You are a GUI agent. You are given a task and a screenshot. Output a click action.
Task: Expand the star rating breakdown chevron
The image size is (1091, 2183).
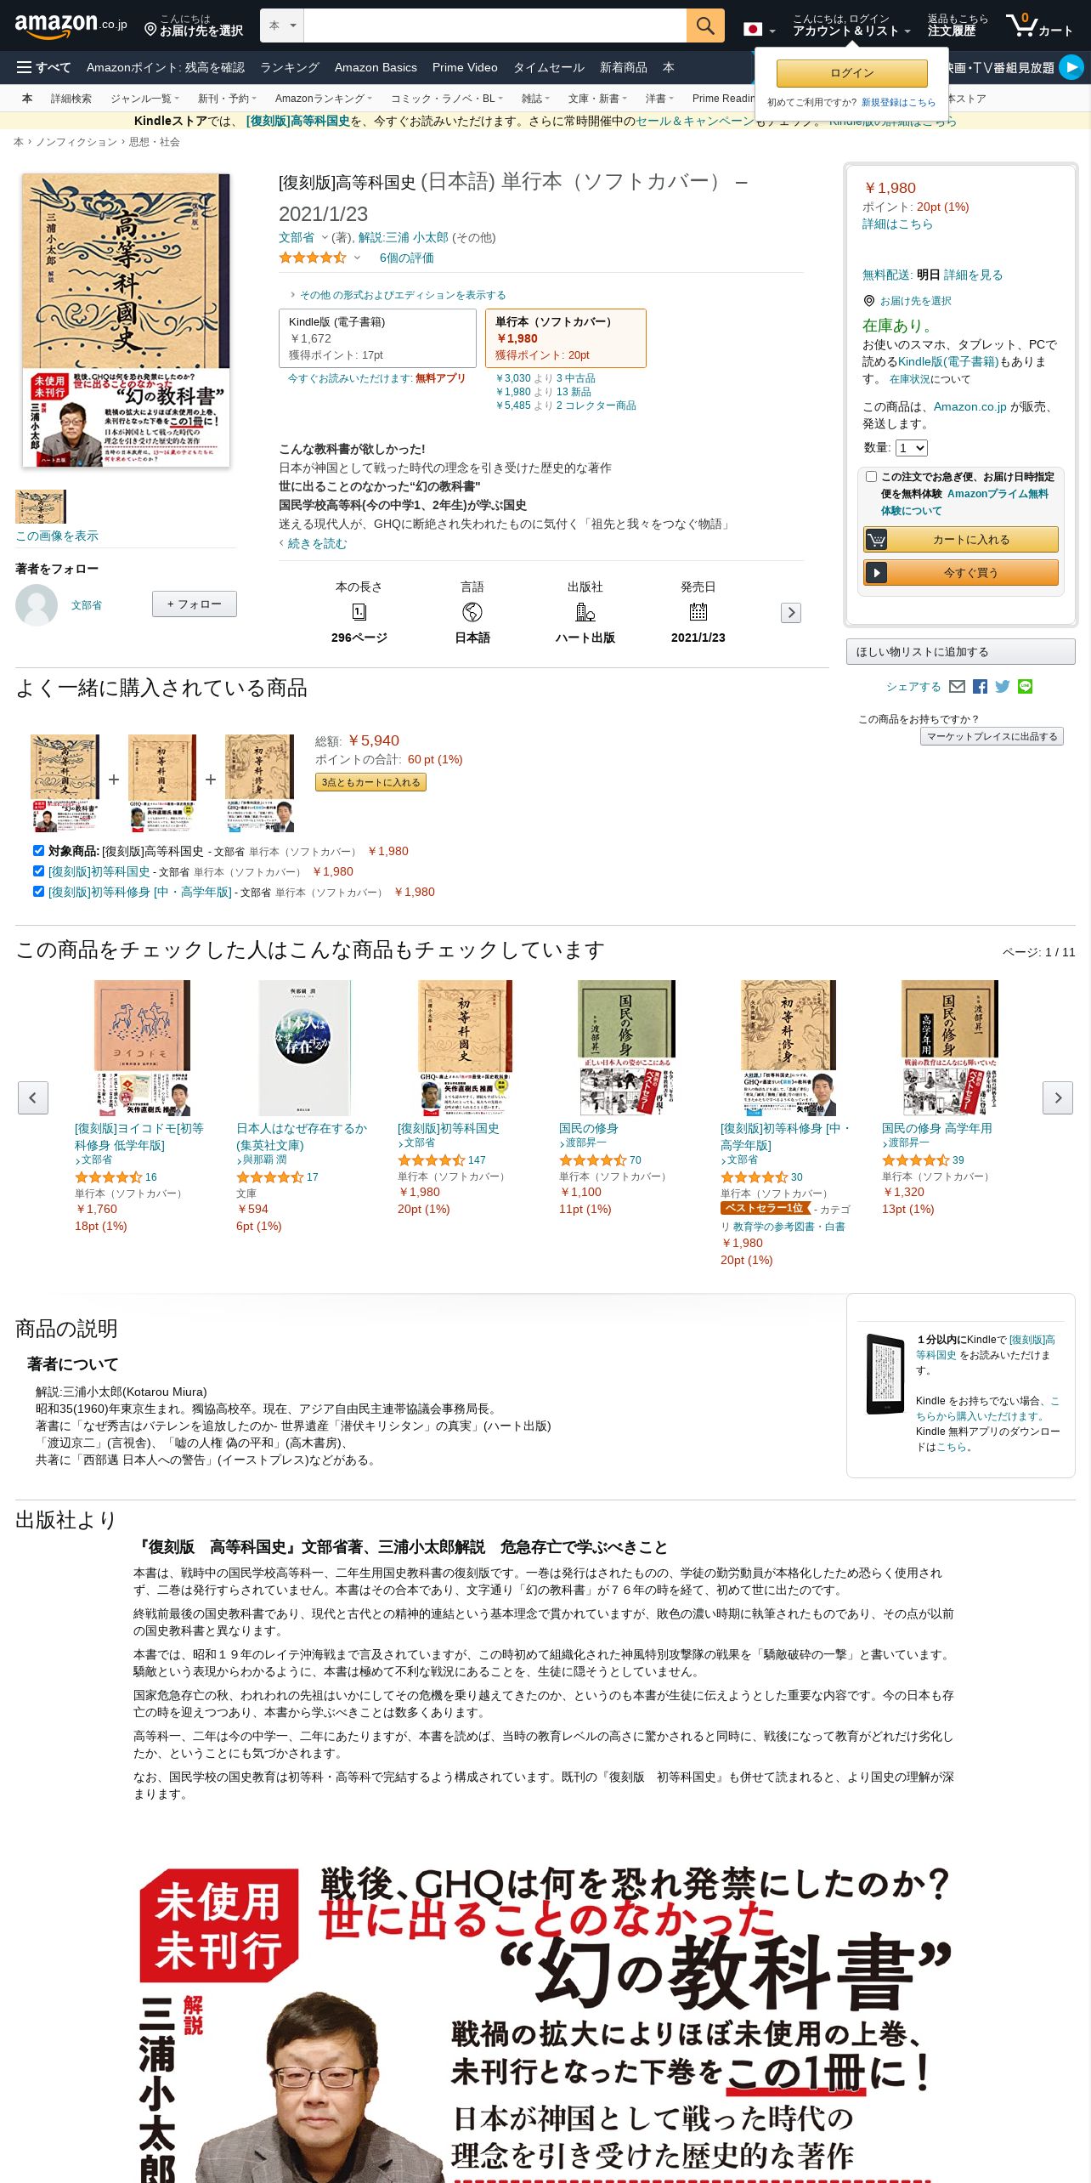point(357,258)
